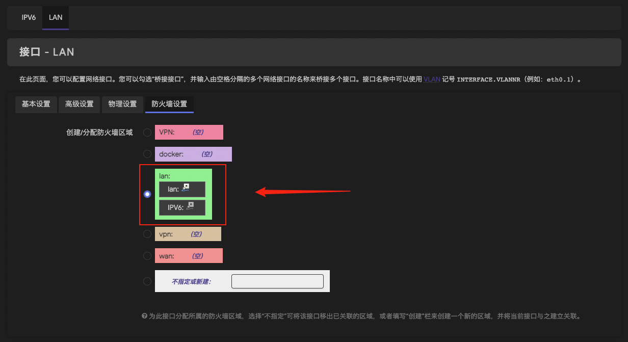Image resolution: width=628 pixels, height=342 pixels.
Task: Switch to the IPV6 interface tab
Action: pos(29,17)
